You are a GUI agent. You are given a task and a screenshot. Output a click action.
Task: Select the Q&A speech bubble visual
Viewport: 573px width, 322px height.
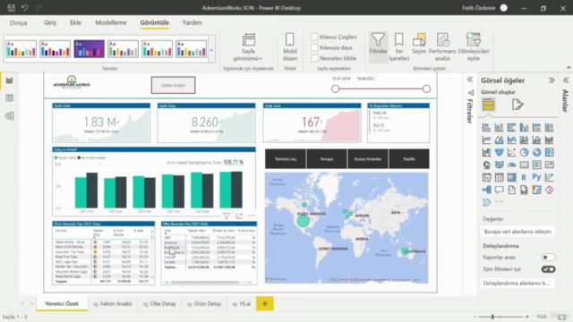(x=500, y=190)
